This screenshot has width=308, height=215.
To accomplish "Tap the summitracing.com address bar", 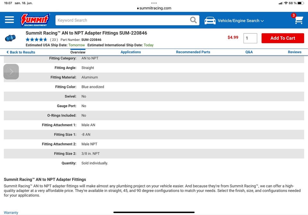I will pyautogui.click(x=154, y=8).
